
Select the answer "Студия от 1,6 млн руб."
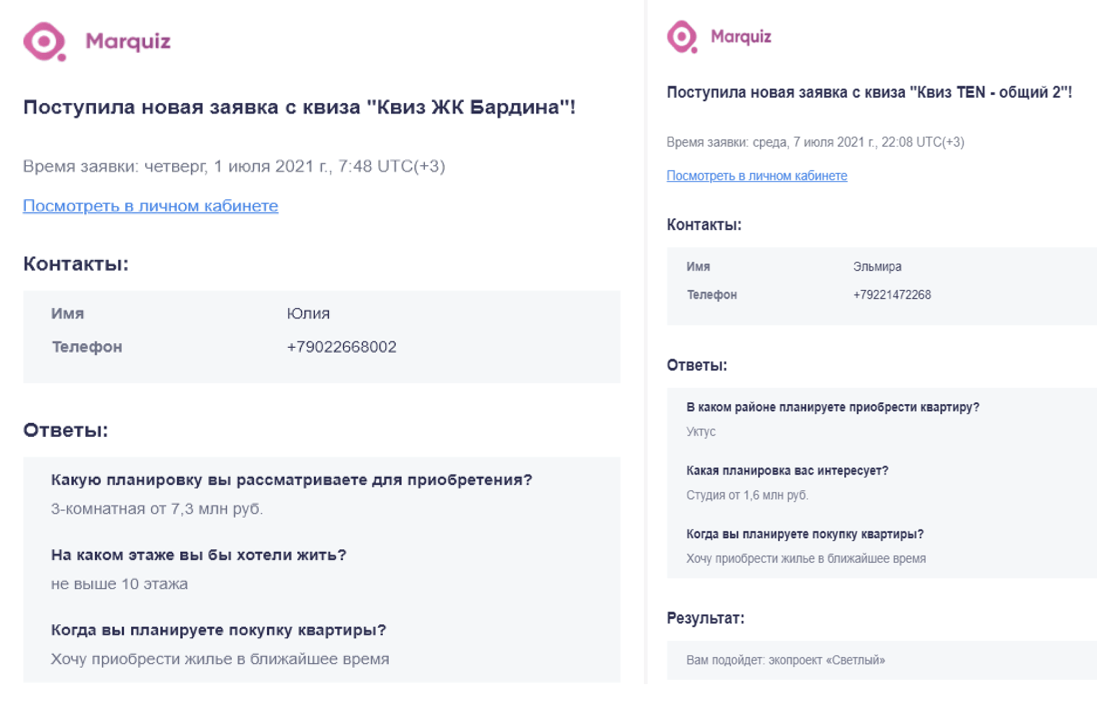pos(747,495)
